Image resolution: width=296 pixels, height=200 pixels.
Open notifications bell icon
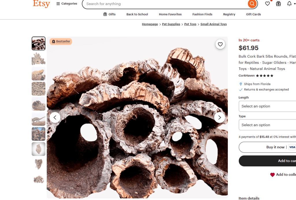click(289, 4)
